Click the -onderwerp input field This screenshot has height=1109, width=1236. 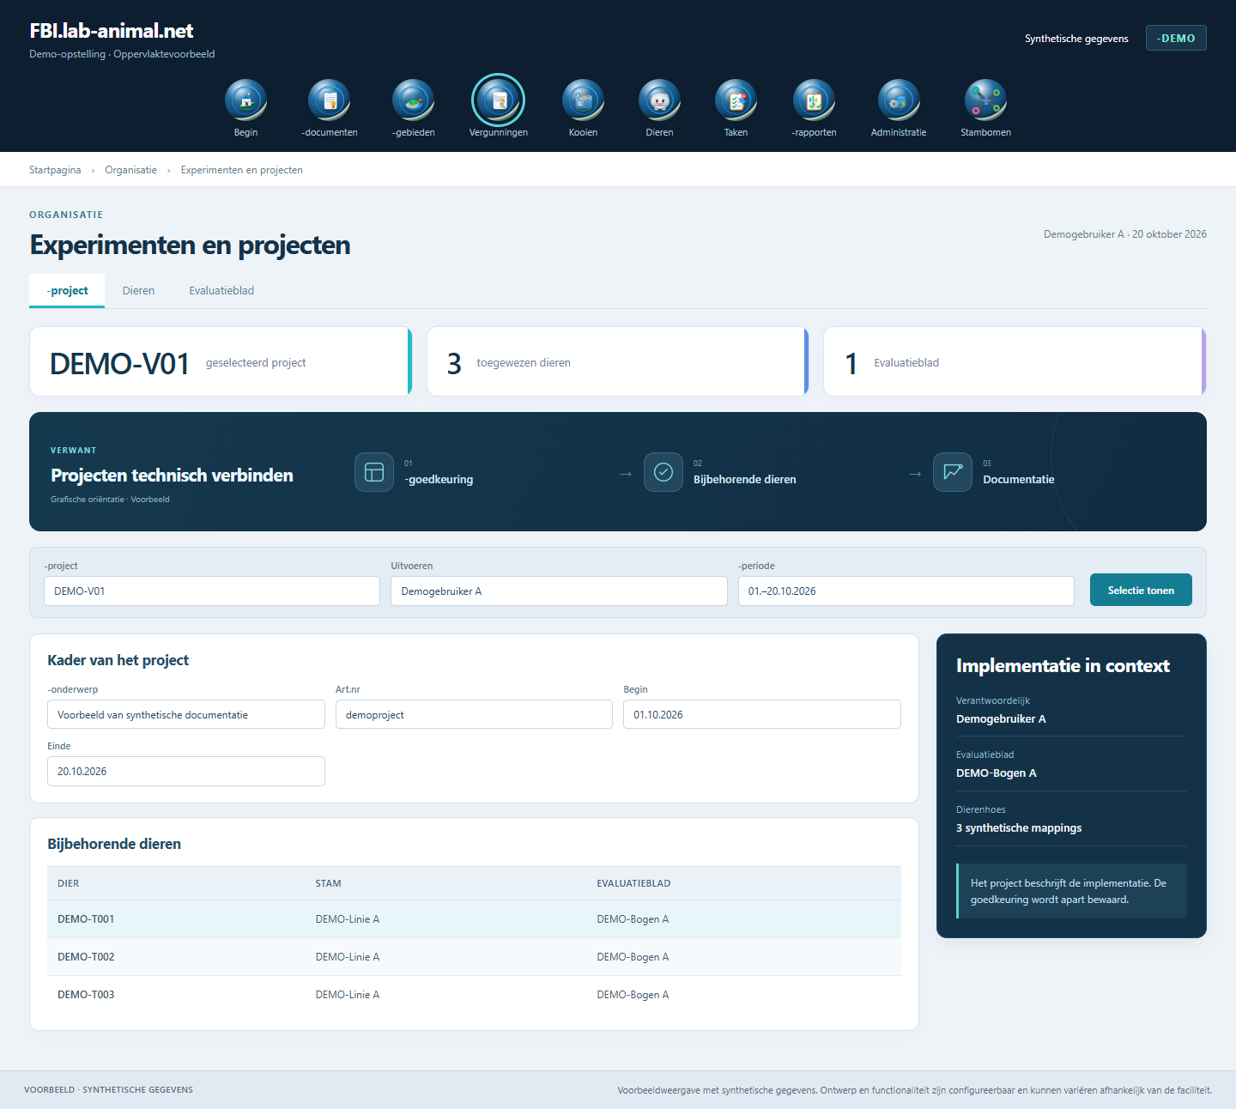[186, 714]
